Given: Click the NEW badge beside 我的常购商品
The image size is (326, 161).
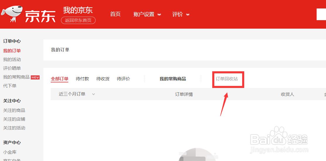Looking at the screenshot, I should click(35, 77).
